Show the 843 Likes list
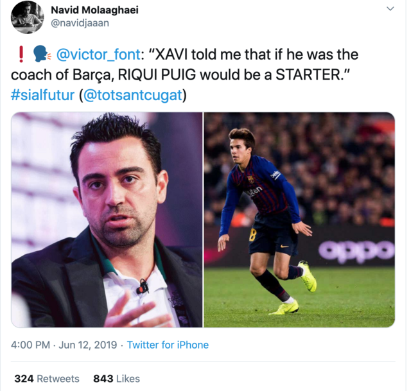Image resolution: width=411 pixels, height=391 pixels. [116, 379]
